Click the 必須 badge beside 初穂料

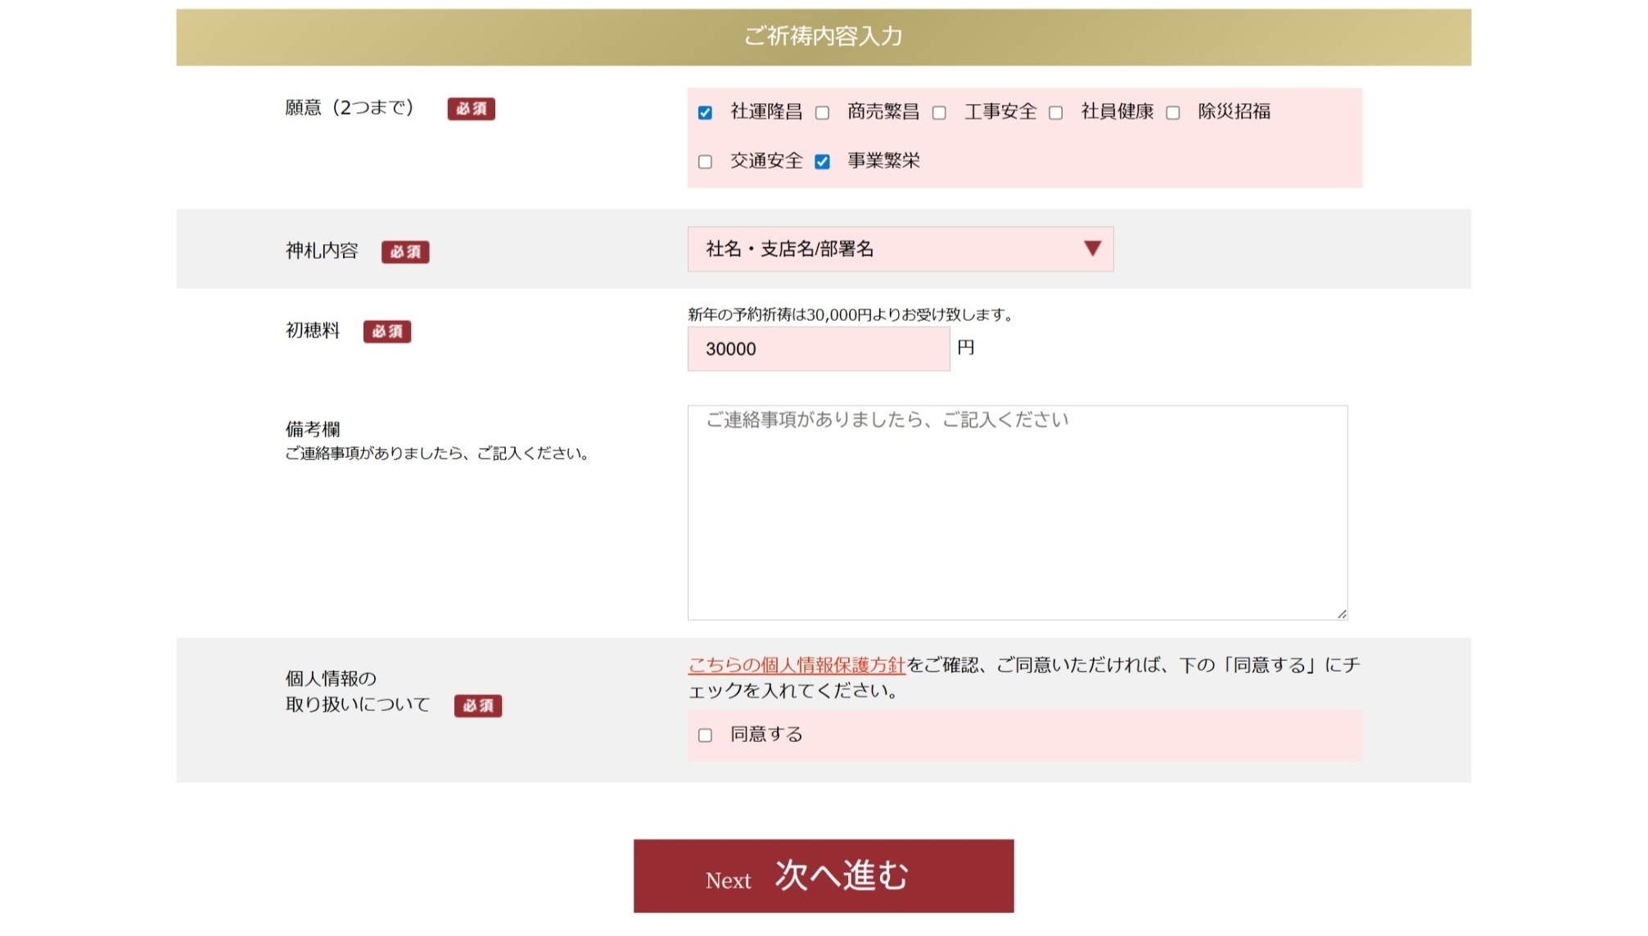click(x=387, y=332)
